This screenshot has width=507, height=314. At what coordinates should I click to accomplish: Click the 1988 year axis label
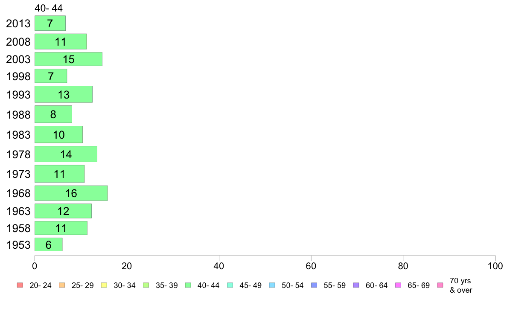18,114
